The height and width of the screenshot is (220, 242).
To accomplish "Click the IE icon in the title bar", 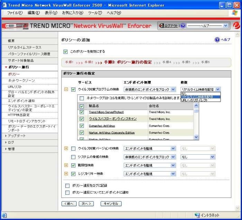I will (4, 5).
